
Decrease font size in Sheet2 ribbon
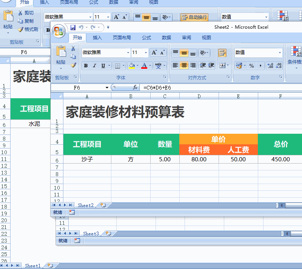point(163,53)
